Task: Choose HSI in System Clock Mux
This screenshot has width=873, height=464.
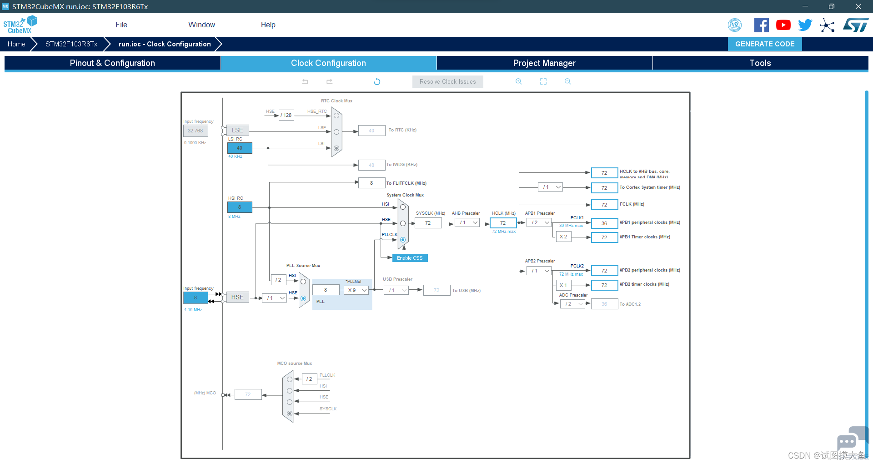Action: click(x=403, y=207)
